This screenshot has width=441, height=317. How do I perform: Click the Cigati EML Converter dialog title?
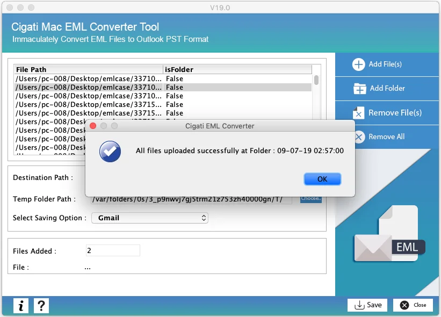coord(220,126)
